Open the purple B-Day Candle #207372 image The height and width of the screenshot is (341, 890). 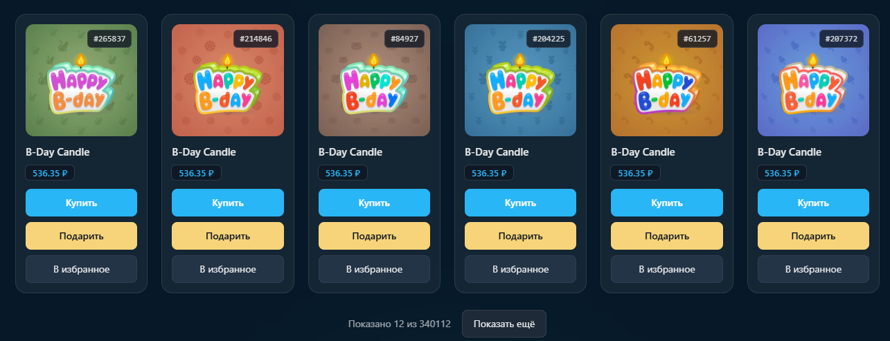[813, 80]
